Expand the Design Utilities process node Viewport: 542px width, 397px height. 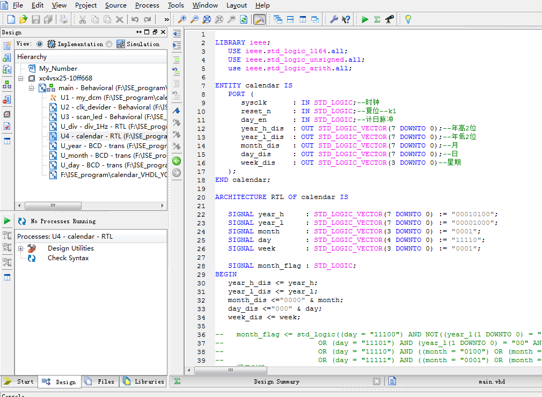(x=21, y=248)
